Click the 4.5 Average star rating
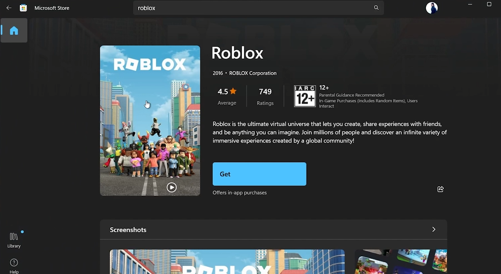The height and width of the screenshot is (274, 501). [x=227, y=96]
